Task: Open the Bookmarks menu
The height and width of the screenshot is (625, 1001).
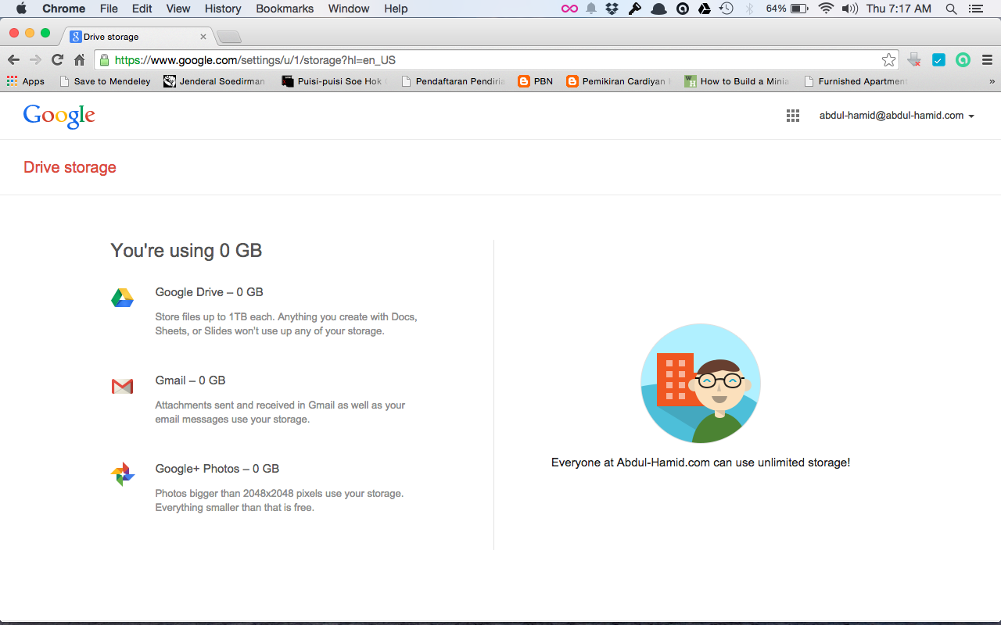Action: (x=285, y=9)
